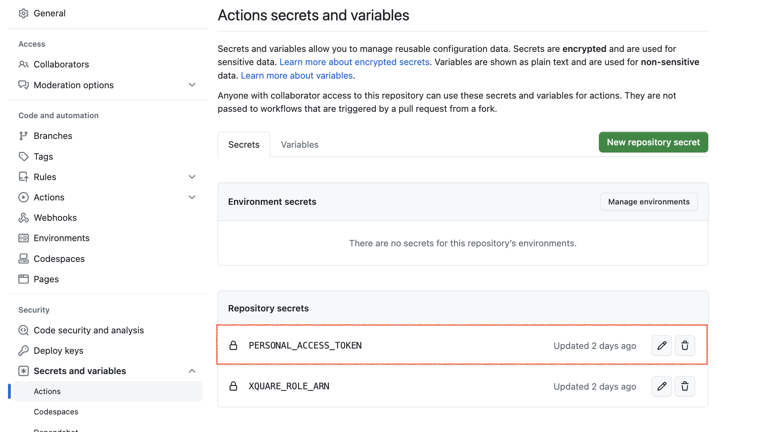Click the trash icon to delete XQUARE_ROLE_ARN
The width and height of the screenshot is (757, 432).
pos(685,386)
